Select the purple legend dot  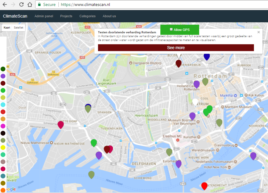point(3,76)
